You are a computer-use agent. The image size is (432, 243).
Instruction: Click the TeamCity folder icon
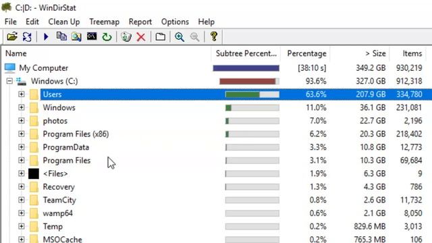coord(34,200)
